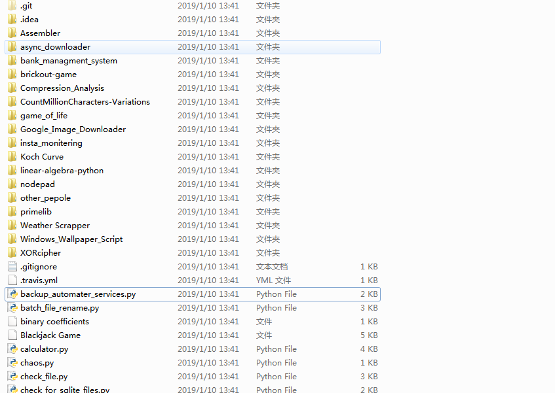The width and height of the screenshot is (555, 393).
Task: Click the CountMillionCharacters-Variations folder icon
Action: point(12,102)
